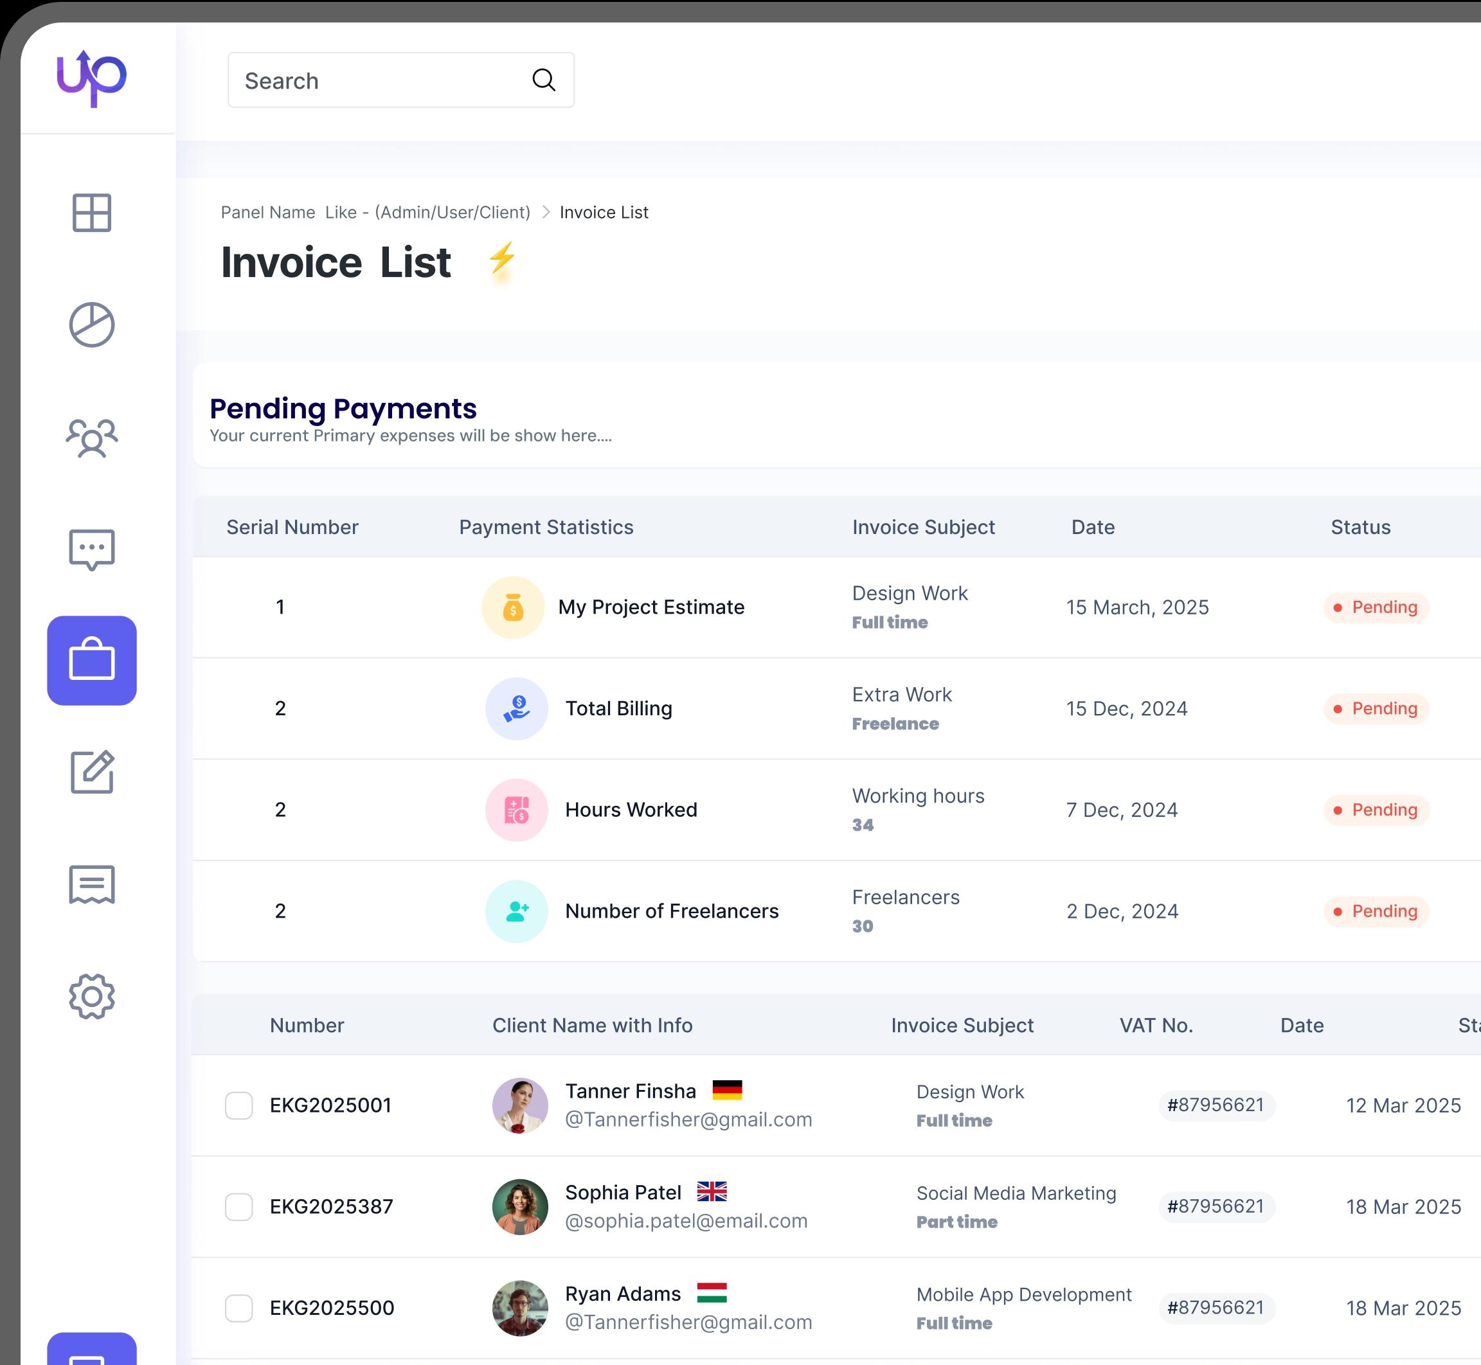This screenshot has width=1481, height=1365.
Task: Open the settings gear icon in sidebar
Action: point(91,996)
